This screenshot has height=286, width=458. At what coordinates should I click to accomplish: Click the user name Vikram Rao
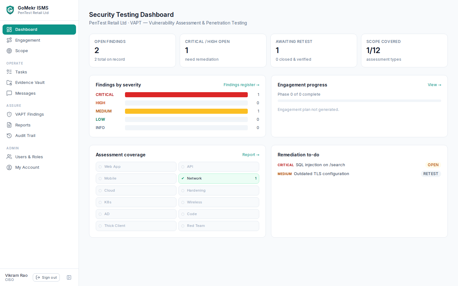[16, 275]
